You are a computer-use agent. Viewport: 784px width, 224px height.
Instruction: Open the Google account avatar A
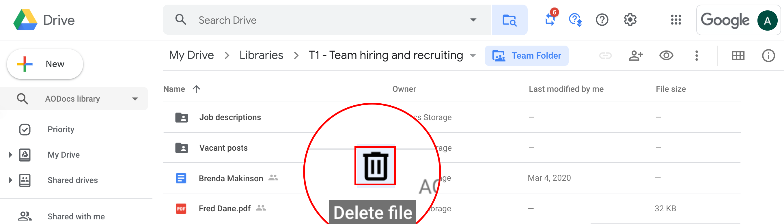767,20
